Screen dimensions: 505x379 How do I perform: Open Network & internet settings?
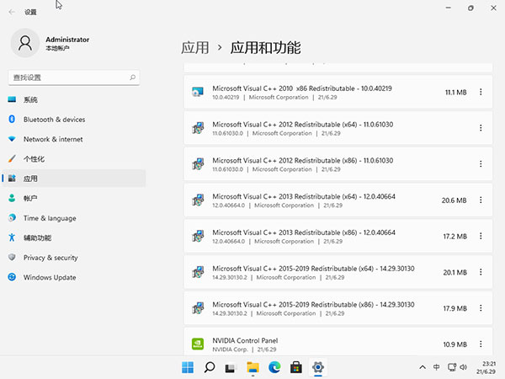tap(74, 139)
